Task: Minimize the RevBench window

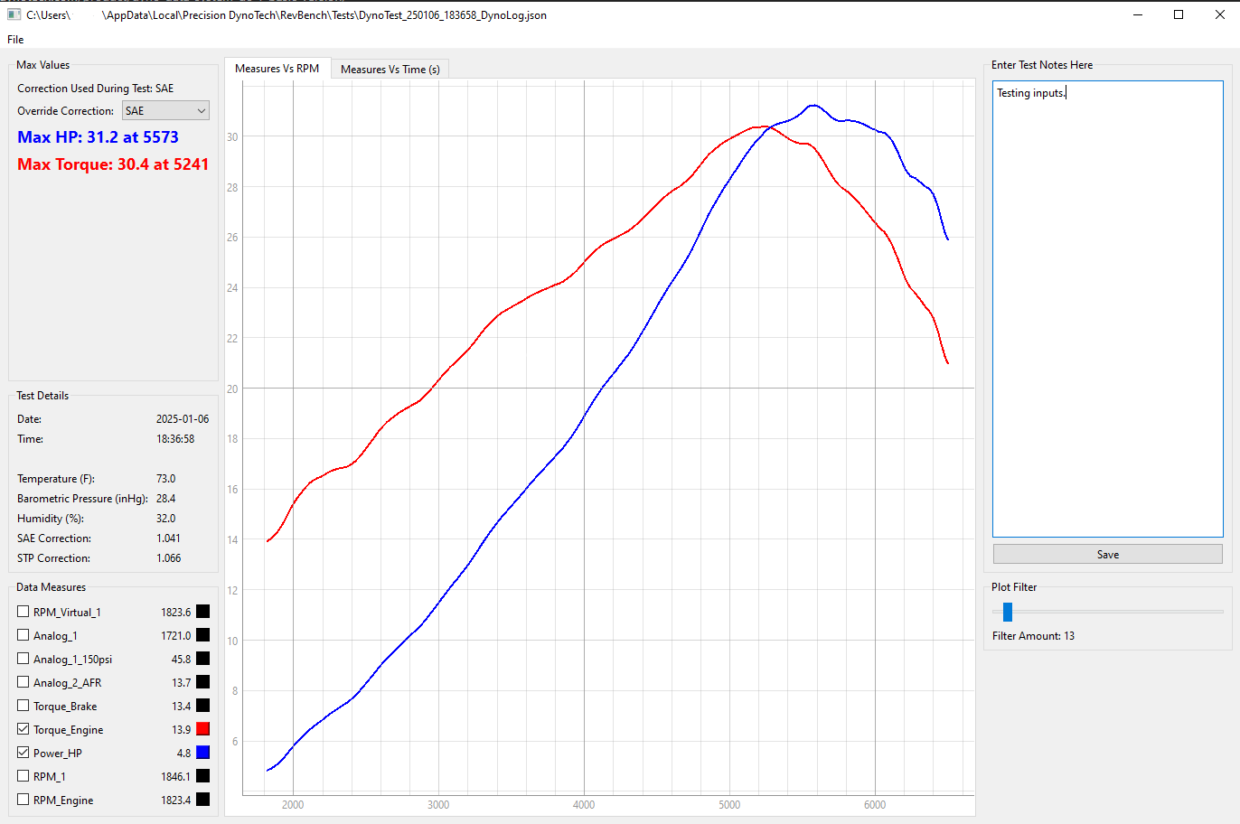Action: (x=1138, y=14)
